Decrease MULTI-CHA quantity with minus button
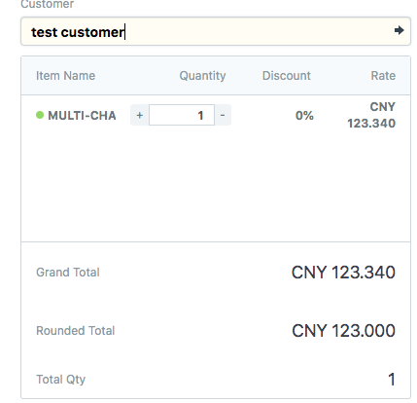Image resolution: width=417 pixels, height=403 pixels. (x=223, y=115)
